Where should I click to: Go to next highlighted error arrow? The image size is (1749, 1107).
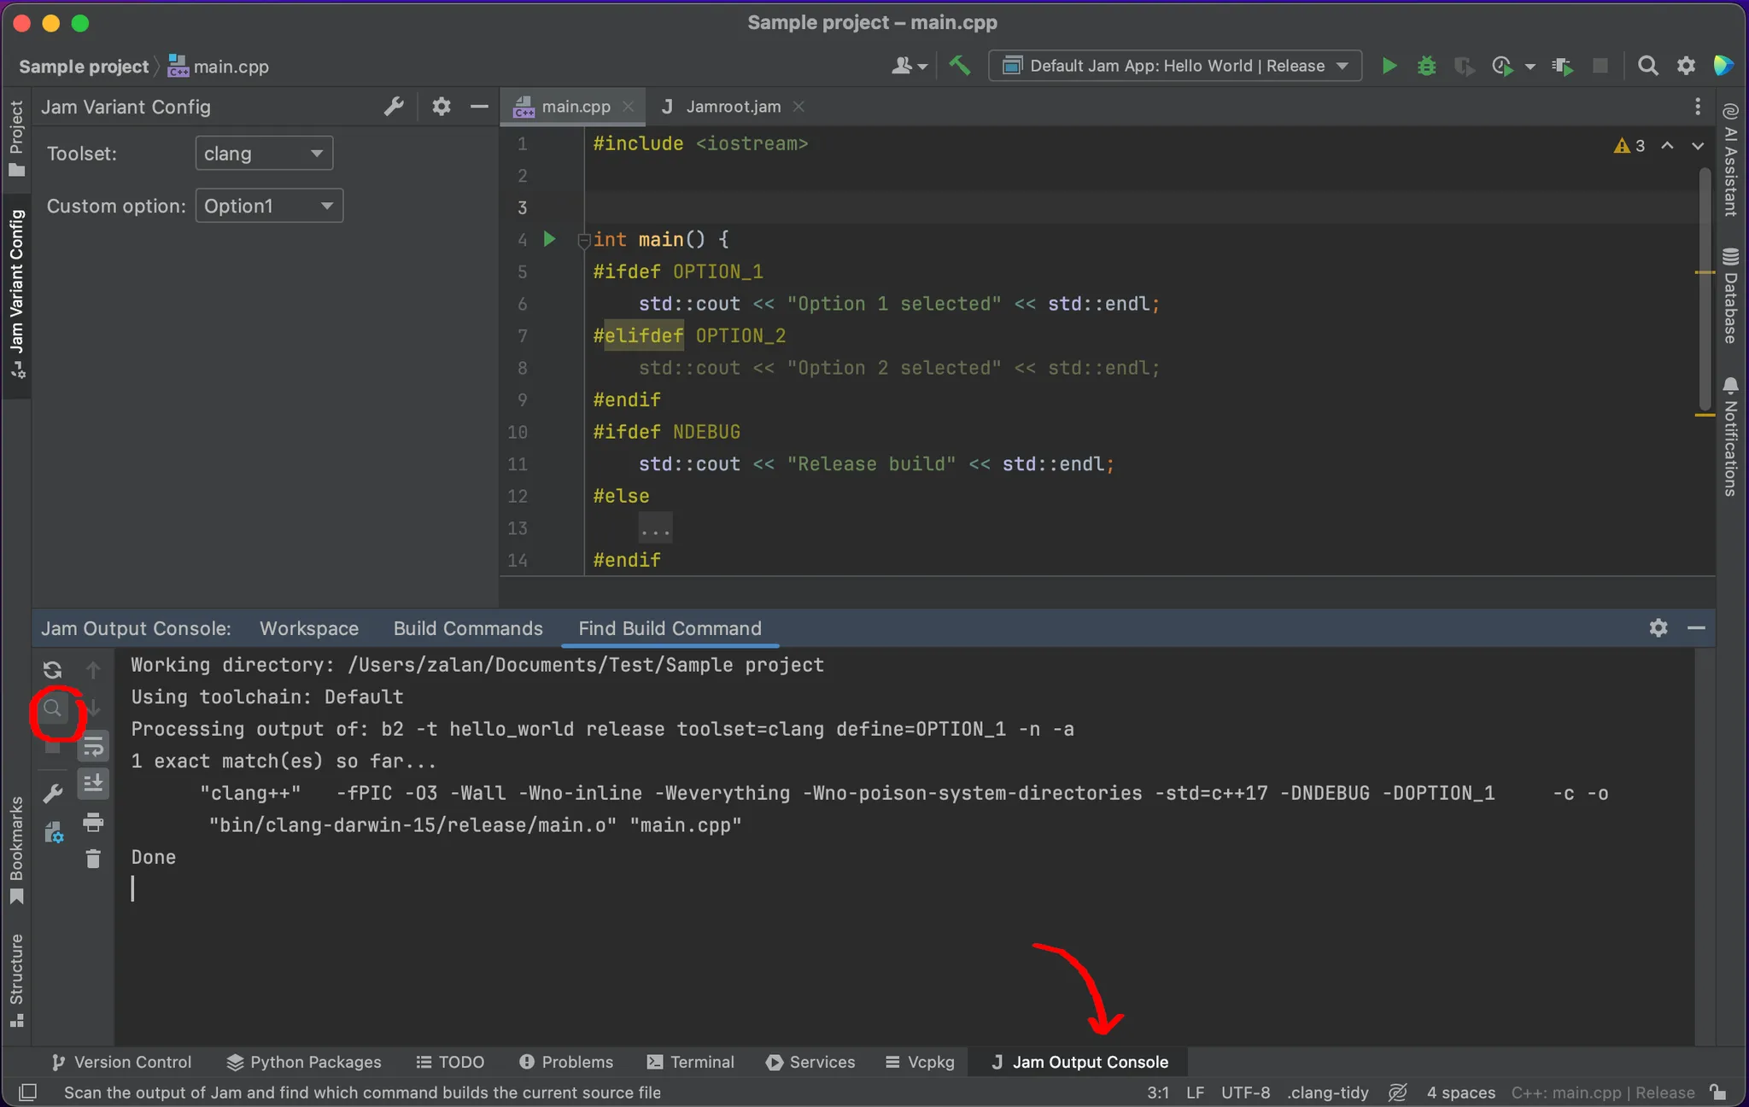[1698, 146]
